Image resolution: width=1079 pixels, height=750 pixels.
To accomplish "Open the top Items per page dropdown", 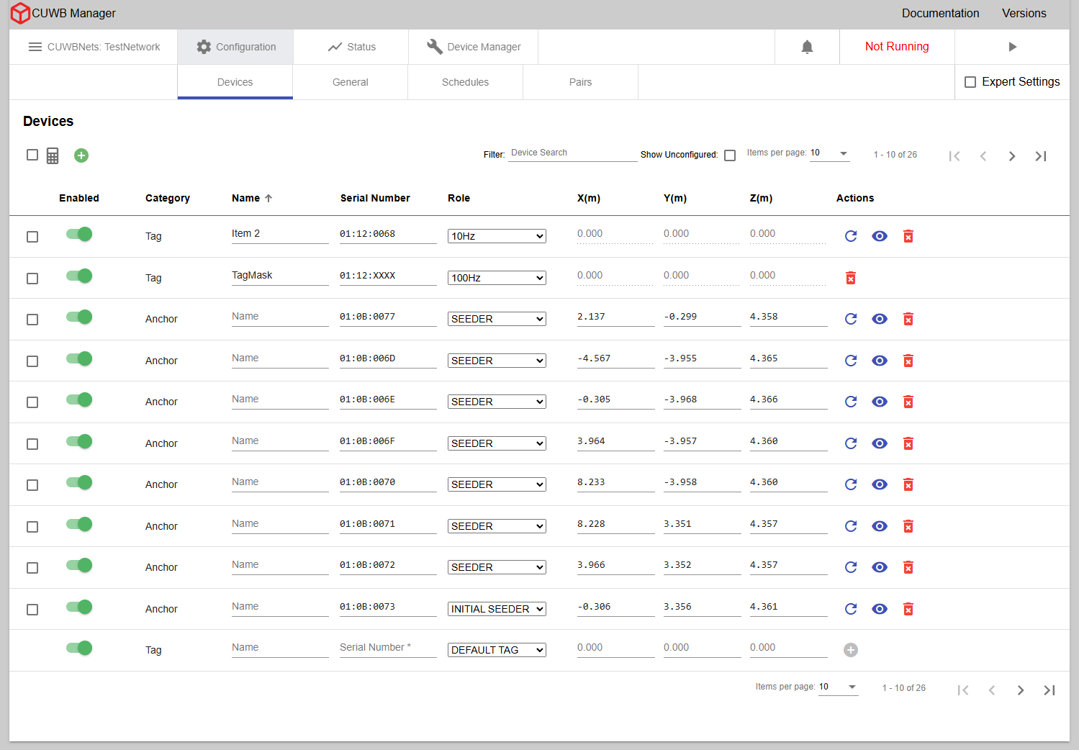I will [830, 153].
